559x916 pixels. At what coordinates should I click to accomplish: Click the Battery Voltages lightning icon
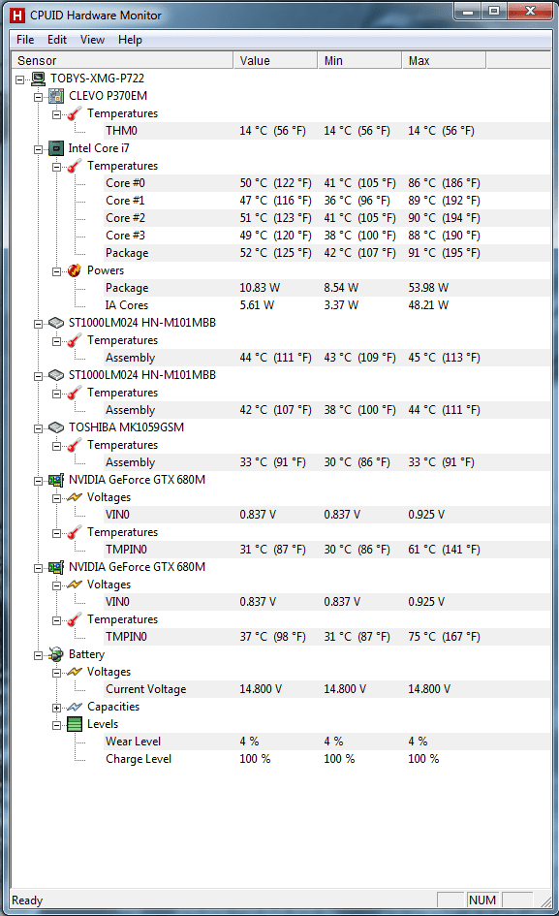click(x=75, y=672)
